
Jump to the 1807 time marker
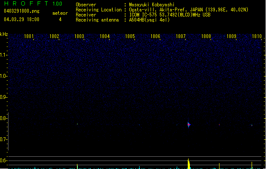pyautogui.click(x=181, y=36)
